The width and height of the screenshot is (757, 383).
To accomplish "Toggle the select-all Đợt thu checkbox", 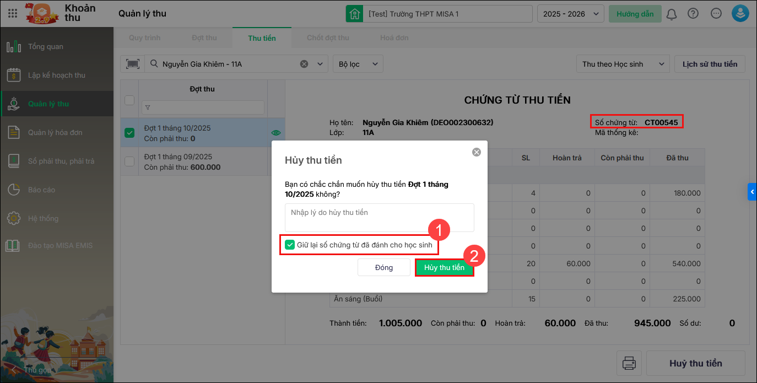I will tap(129, 100).
